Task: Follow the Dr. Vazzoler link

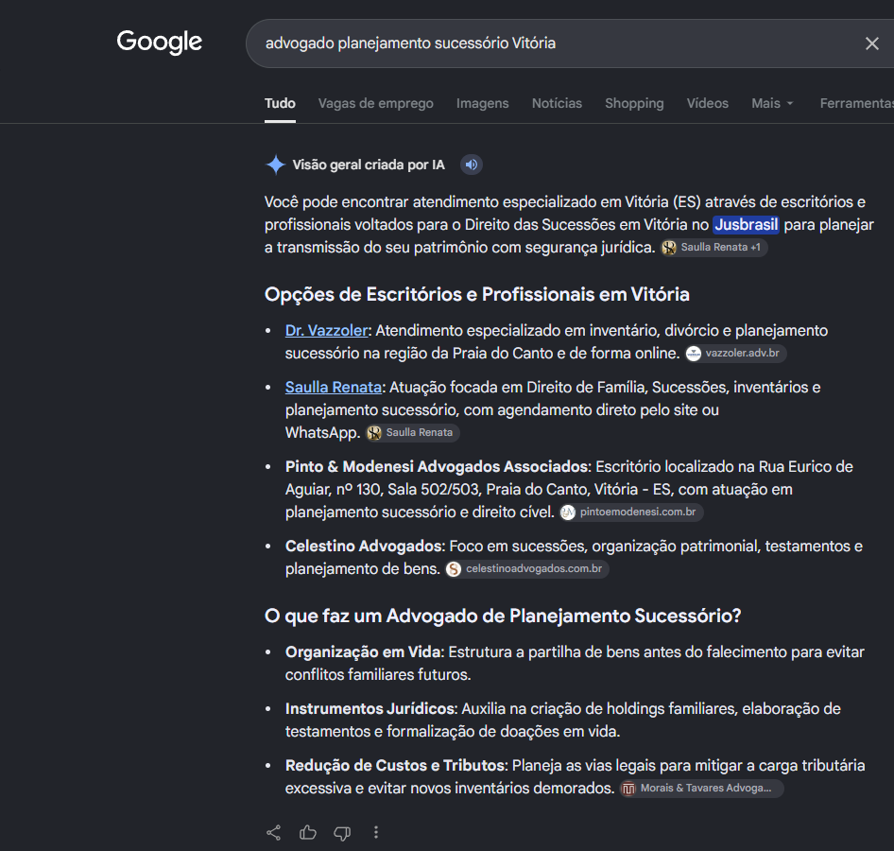Action: [x=327, y=331]
